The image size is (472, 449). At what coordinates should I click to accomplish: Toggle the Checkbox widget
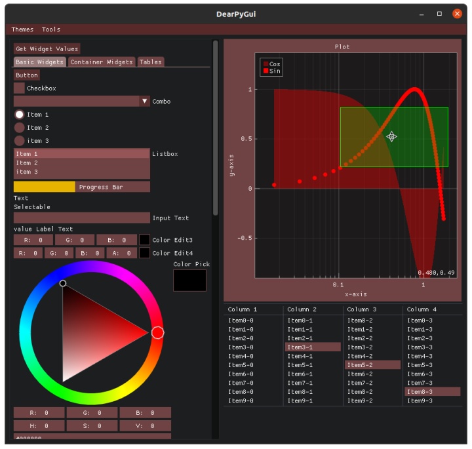pos(19,88)
